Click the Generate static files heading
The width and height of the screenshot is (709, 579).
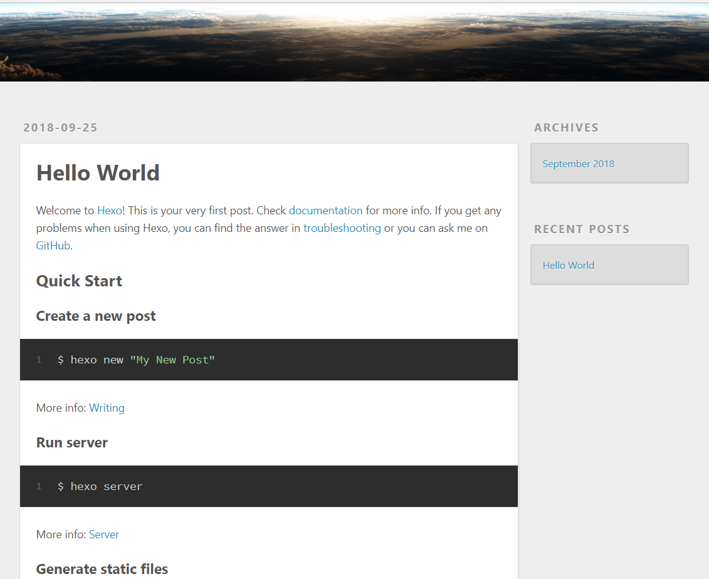point(102,569)
